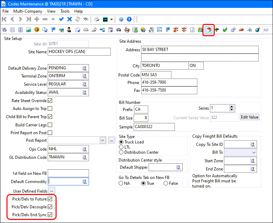Open the highlighted red house Site Setup icon
This screenshot has height=223, width=273.
(x=208, y=30)
